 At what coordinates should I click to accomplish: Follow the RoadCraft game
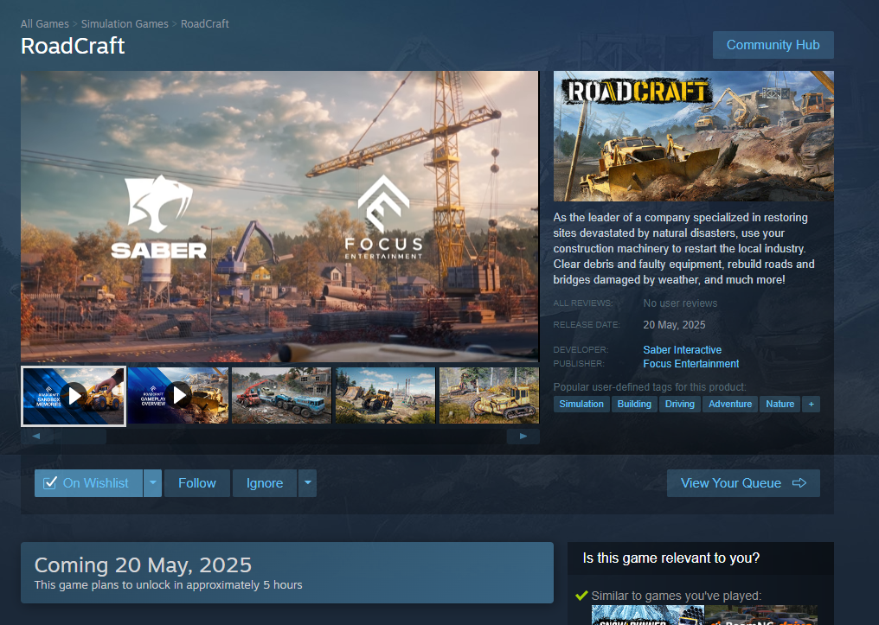(196, 483)
